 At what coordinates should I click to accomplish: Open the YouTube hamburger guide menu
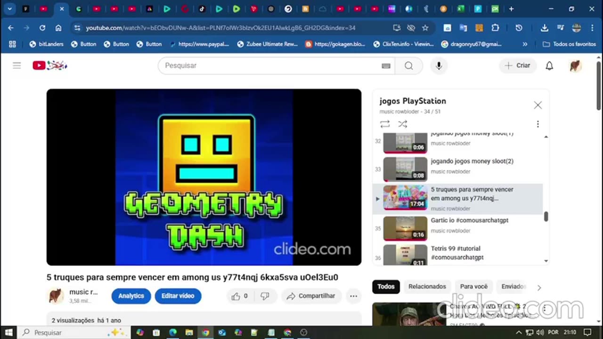click(17, 65)
